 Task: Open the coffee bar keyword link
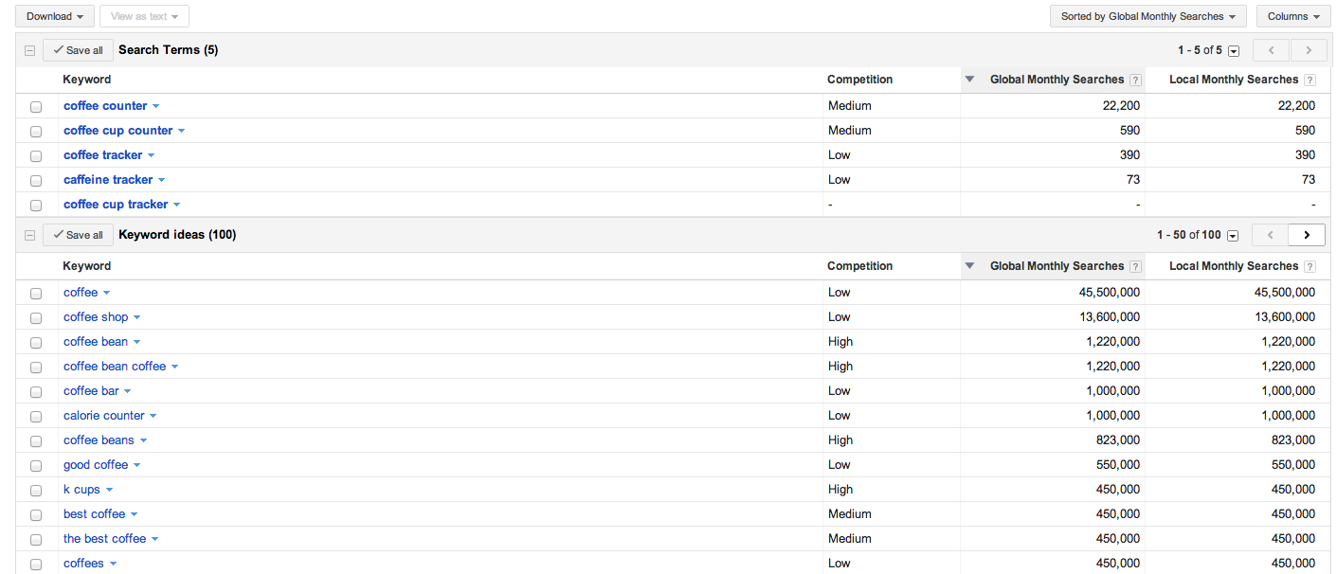pyautogui.click(x=91, y=391)
